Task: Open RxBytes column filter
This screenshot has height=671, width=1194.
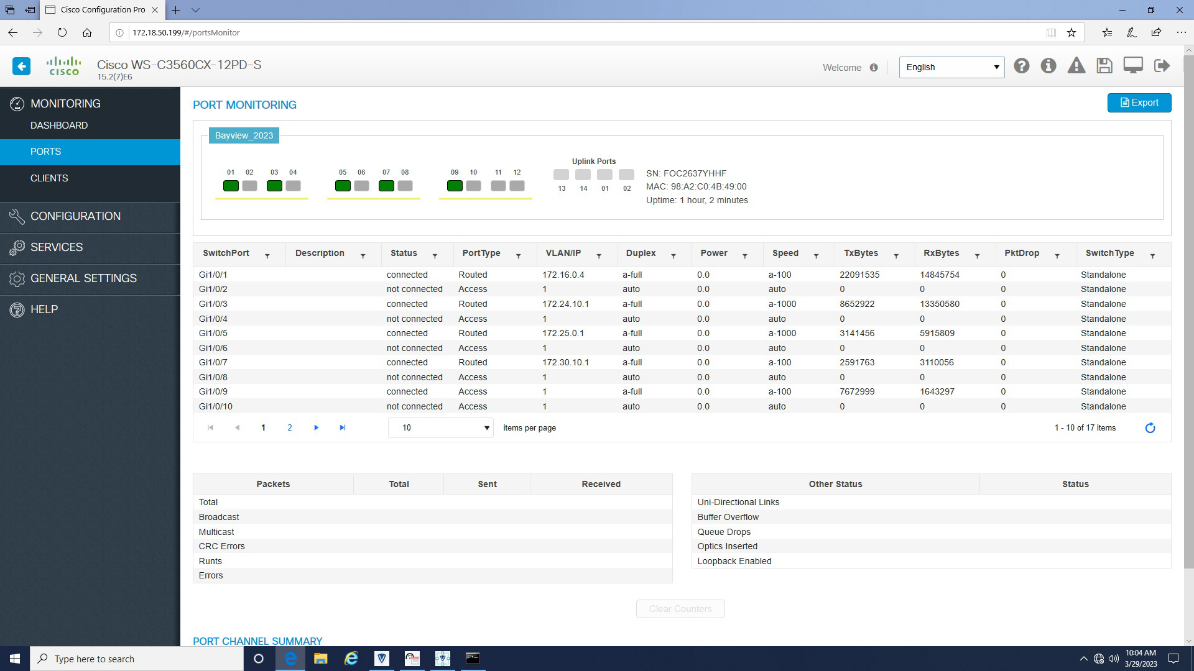Action: 977,256
